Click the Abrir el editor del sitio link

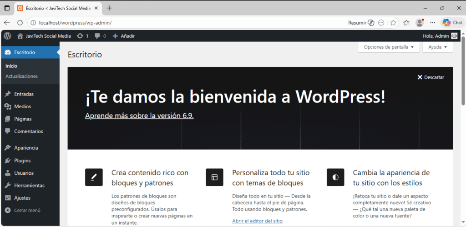(257, 221)
